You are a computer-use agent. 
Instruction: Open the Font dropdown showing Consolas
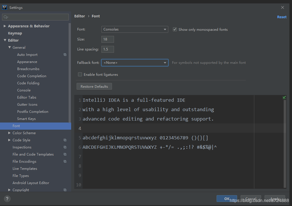point(135,29)
